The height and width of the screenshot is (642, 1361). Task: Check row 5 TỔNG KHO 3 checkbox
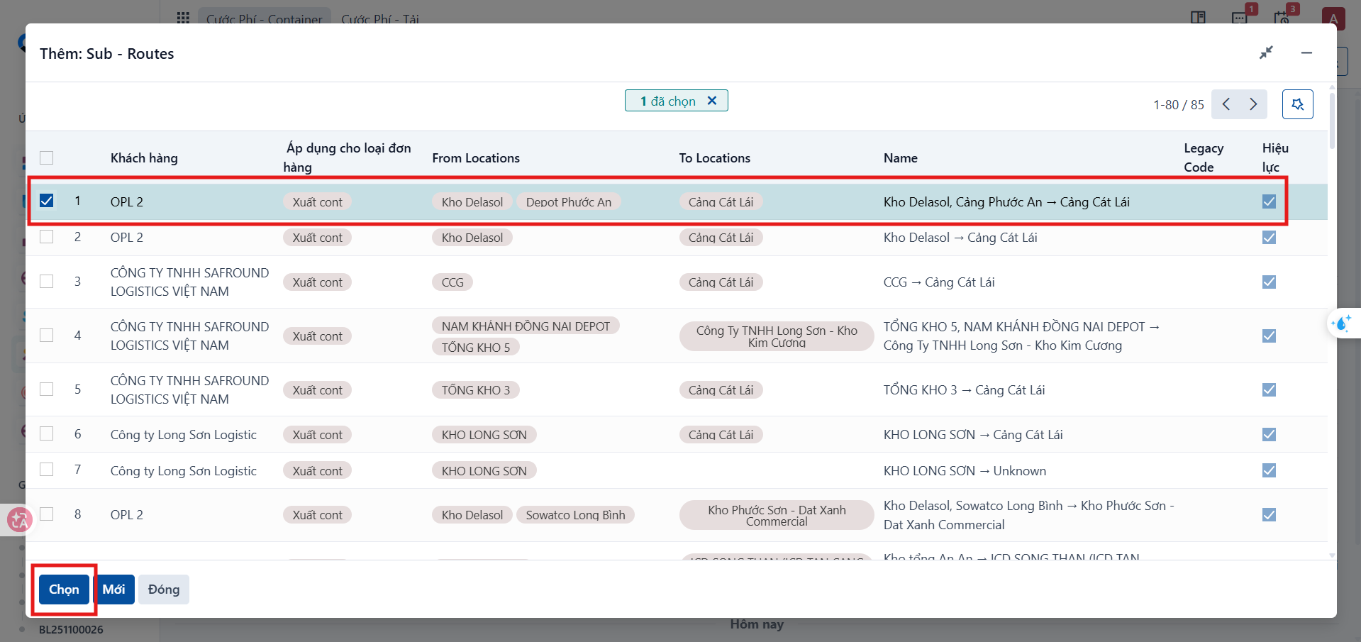tap(47, 389)
